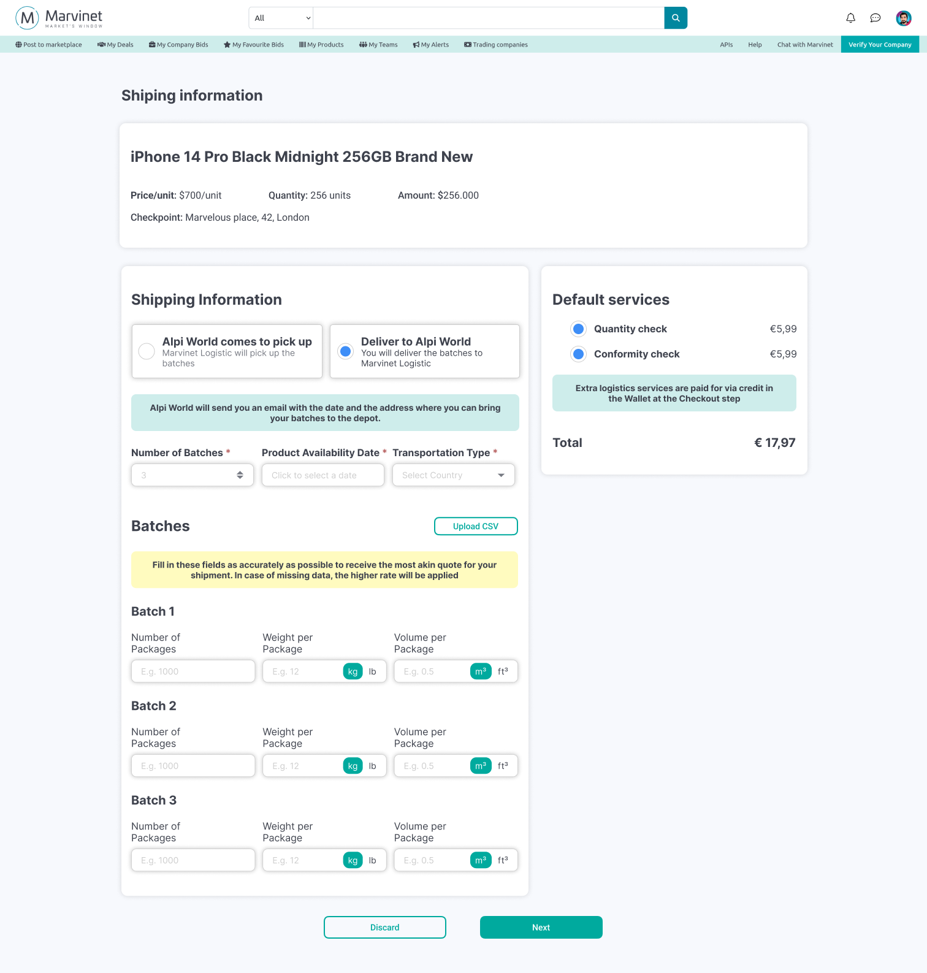Click the Total € 17,97 amount
Screen dimensions: 927x973
click(x=775, y=443)
